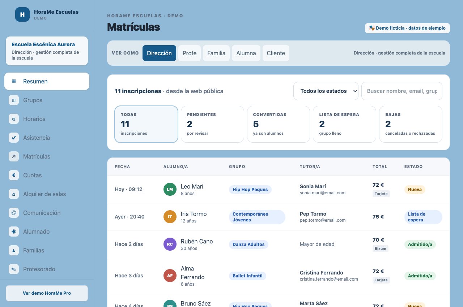Click Iris Tormo's IT avatar
The image size is (463, 307).
170,217
